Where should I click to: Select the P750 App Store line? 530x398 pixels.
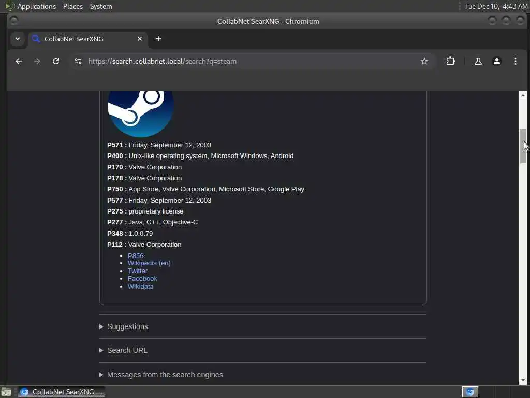pos(206,189)
